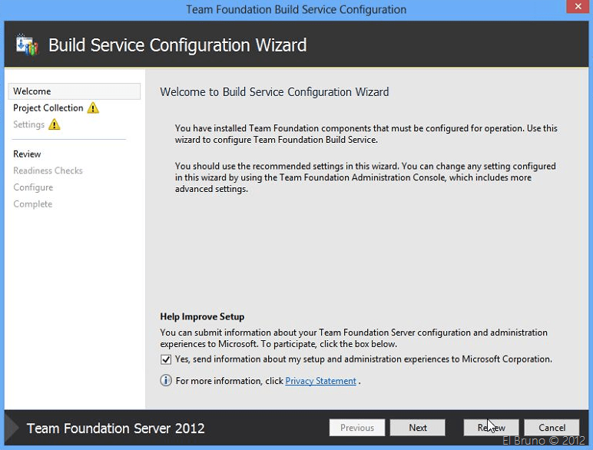
Task: Uncheck the send setup information checkbox
Action: pyautogui.click(x=166, y=359)
